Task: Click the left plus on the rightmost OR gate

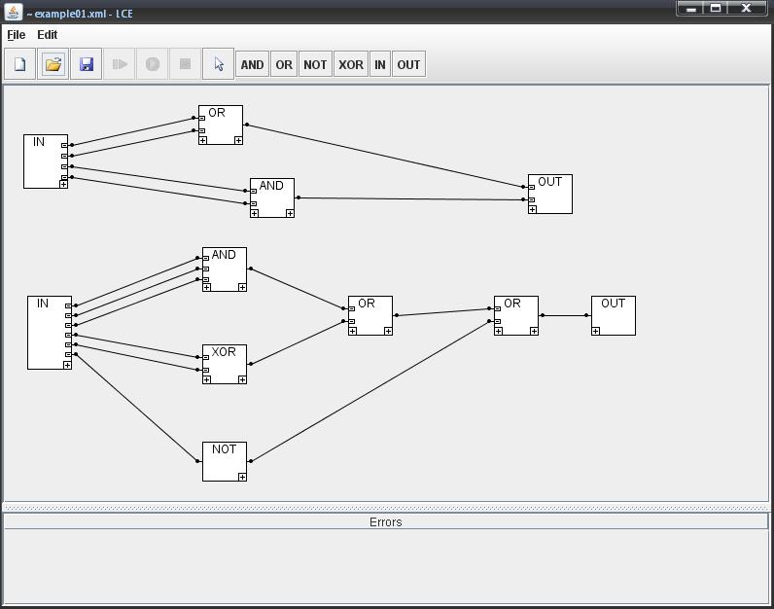Action: pyautogui.click(x=499, y=331)
